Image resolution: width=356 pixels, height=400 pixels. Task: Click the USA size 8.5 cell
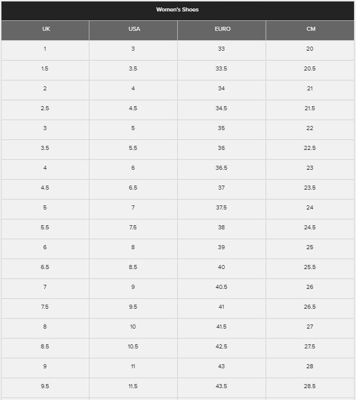[x=133, y=267]
